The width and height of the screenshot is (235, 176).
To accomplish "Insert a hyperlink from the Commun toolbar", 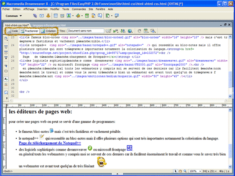I will pos(35,16).
